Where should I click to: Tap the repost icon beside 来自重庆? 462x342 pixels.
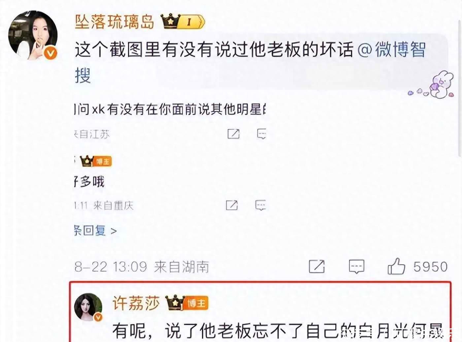click(232, 205)
